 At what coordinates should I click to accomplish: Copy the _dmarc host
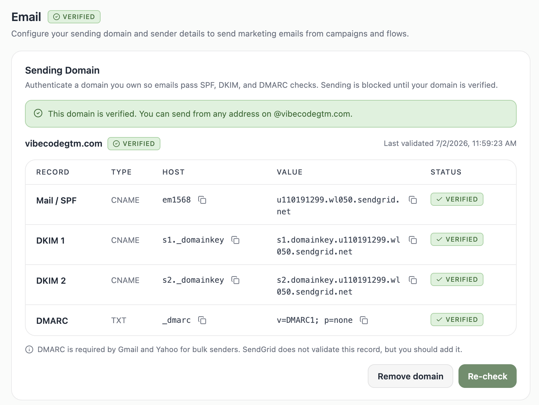[x=202, y=320]
